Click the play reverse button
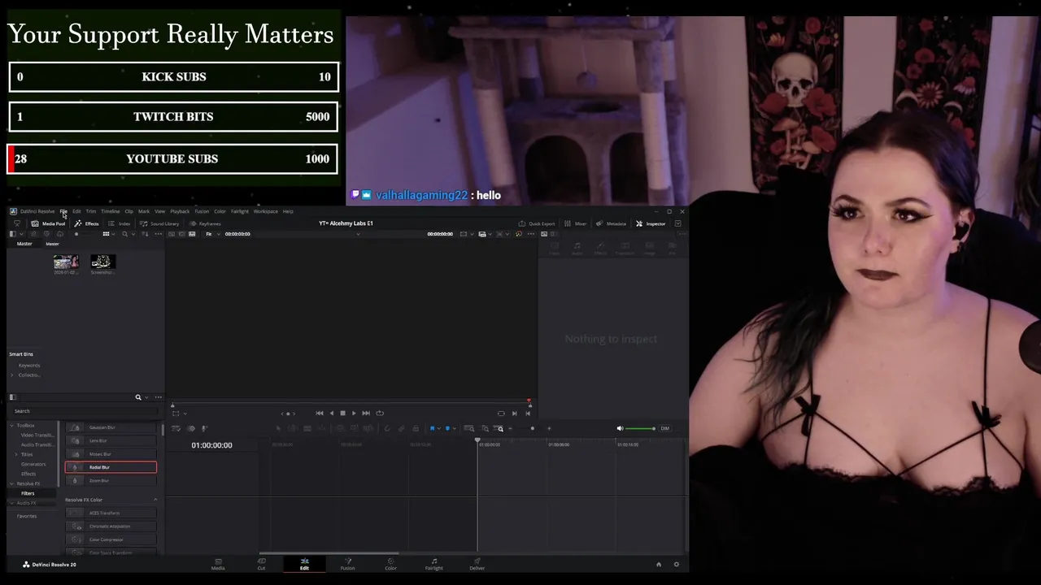The height and width of the screenshot is (585, 1041). (x=331, y=413)
